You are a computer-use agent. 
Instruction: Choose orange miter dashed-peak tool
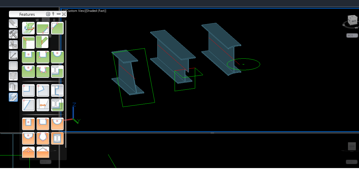pyautogui.click(x=43, y=152)
